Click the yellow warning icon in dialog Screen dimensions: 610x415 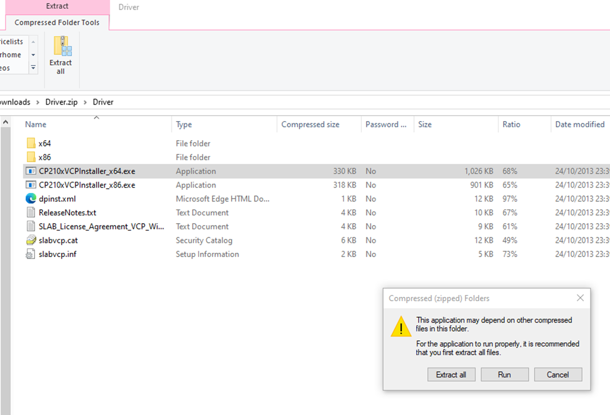click(401, 326)
